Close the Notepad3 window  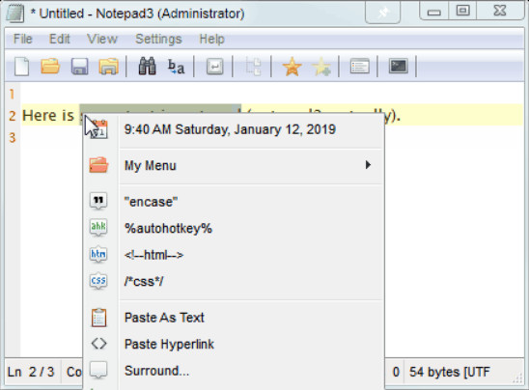[x=500, y=11]
